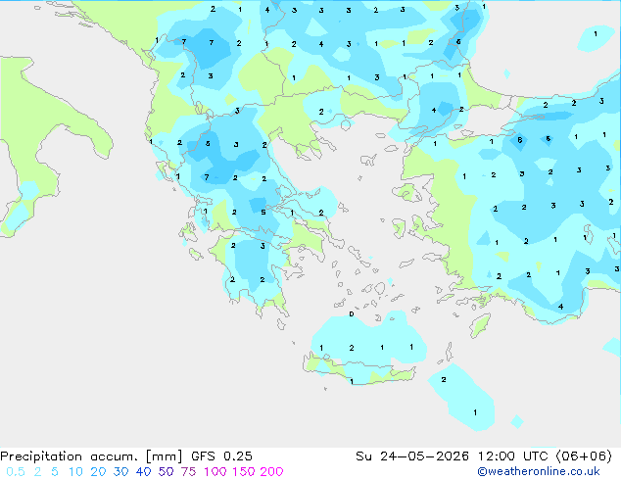The image size is (621, 480).
Task: Click the 'Precipitation accum.' title text
Action: tap(69, 456)
